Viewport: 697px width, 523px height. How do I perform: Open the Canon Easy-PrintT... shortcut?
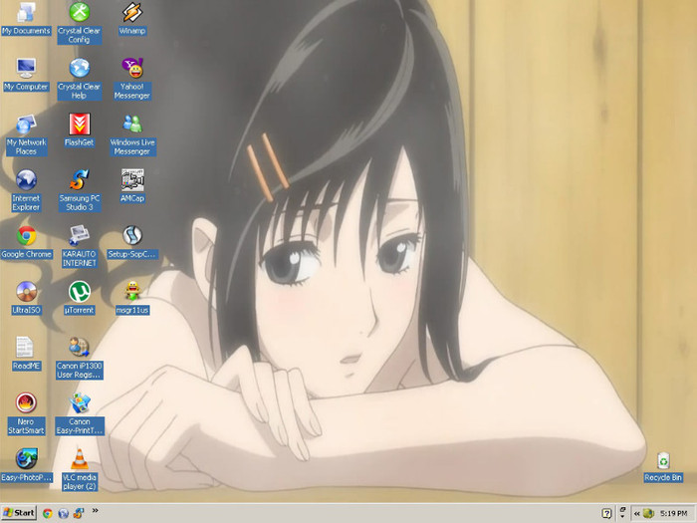[79, 414]
